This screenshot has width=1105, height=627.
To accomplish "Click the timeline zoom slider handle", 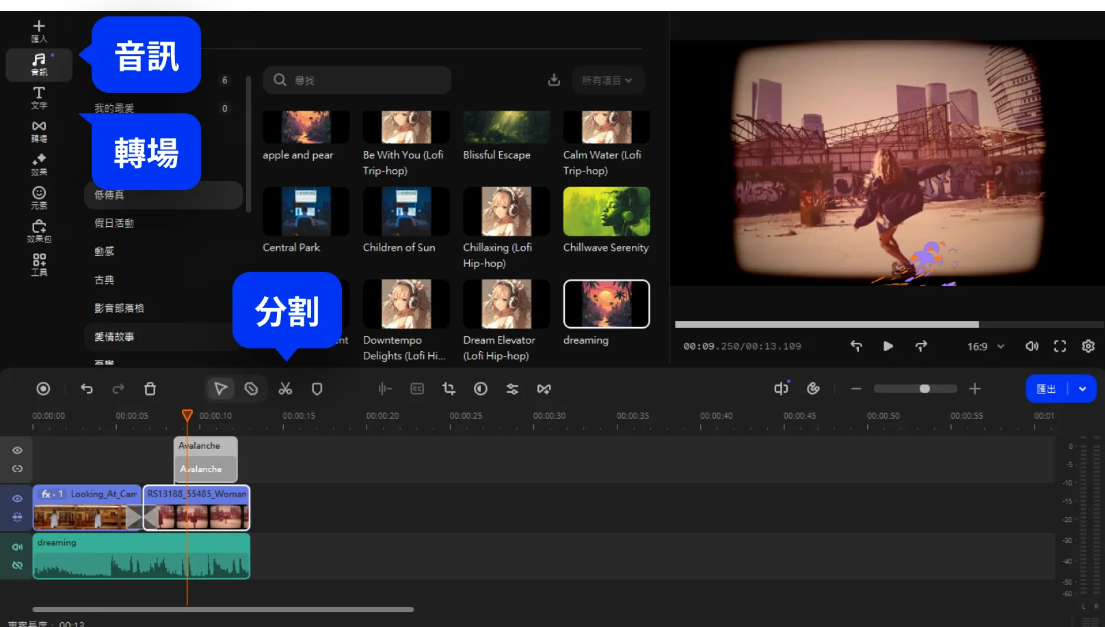I will click(924, 389).
